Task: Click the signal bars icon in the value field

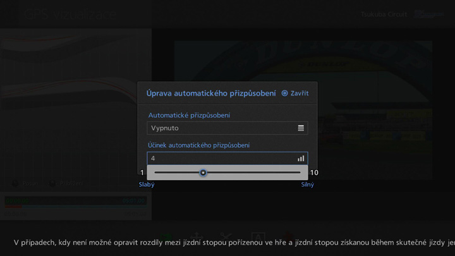Action: pos(301,159)
